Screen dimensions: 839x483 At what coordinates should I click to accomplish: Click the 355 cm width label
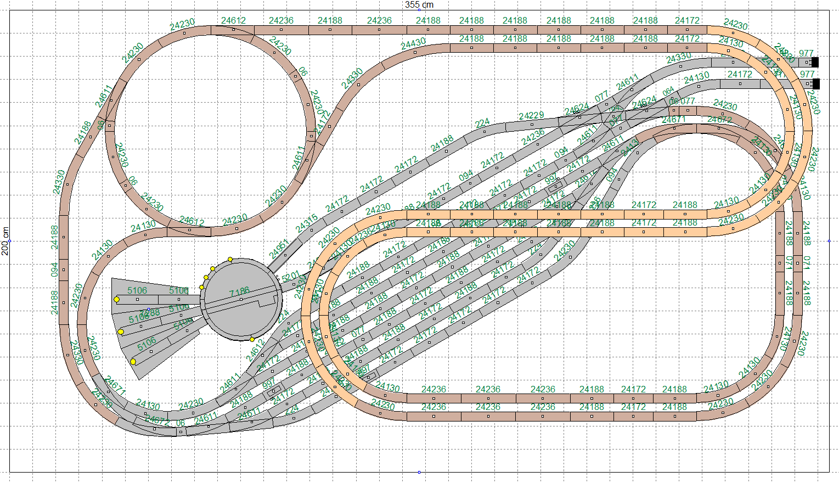point(419,4)
